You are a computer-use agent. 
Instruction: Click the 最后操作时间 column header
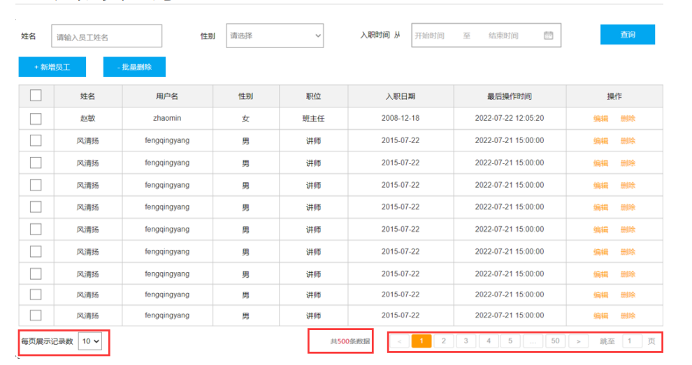510,96
